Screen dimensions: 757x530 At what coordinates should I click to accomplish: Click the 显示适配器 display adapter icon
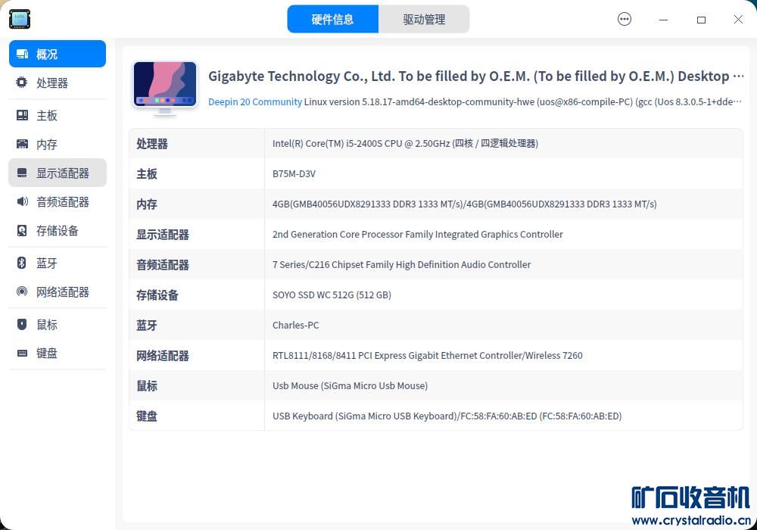click(22, 173)
